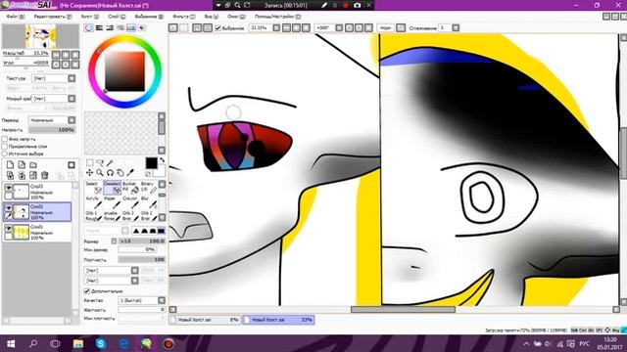Toggle the Выбранное checkbox in toolbar

[217, 28]
